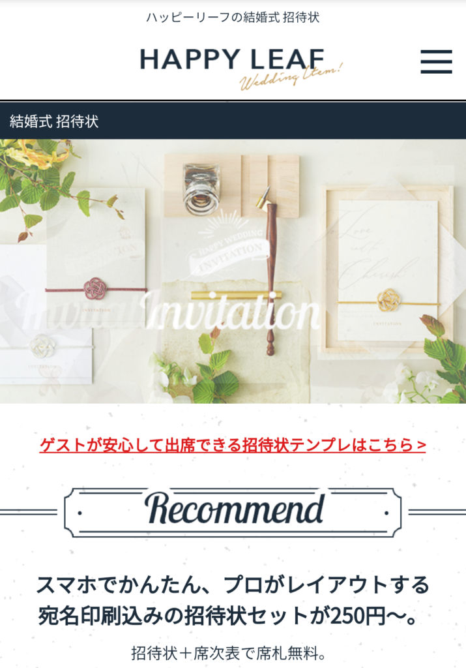Click the Invitation hero banner image
The image size is (466, 668).
tap(233, 271)
